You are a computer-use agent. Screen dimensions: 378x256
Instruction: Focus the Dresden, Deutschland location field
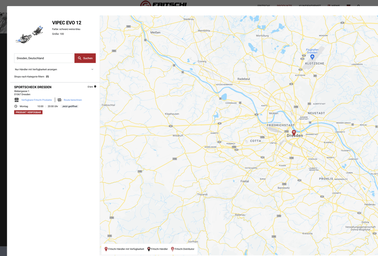(x=44, y=58)
